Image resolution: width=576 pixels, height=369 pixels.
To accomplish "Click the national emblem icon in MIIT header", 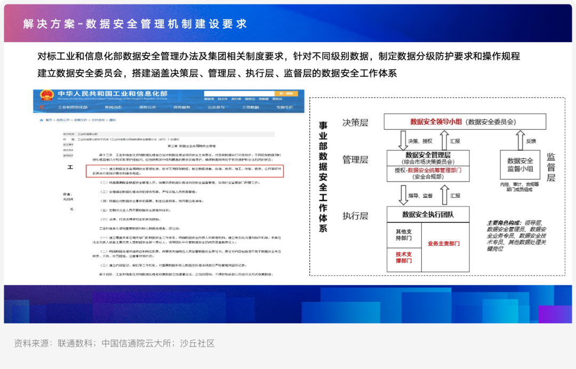I will point(44,95).
